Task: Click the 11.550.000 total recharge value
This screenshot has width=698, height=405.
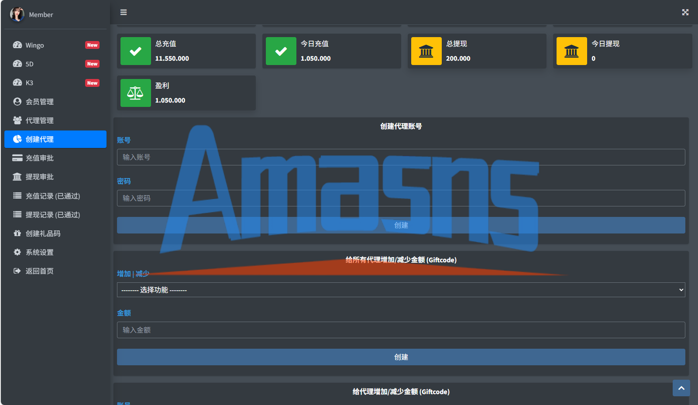Action: click(x=172, y=58)
